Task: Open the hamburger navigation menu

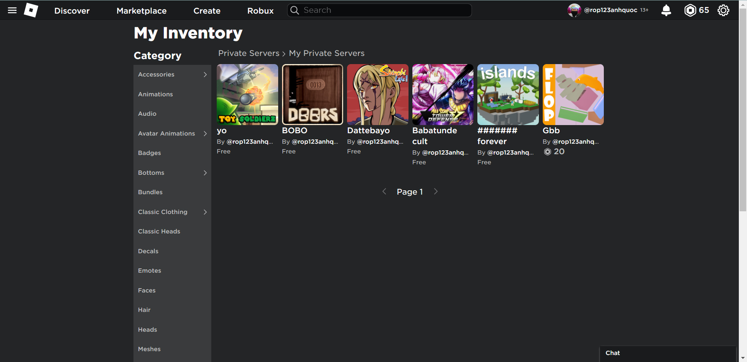Action: [x=12, y=10]
